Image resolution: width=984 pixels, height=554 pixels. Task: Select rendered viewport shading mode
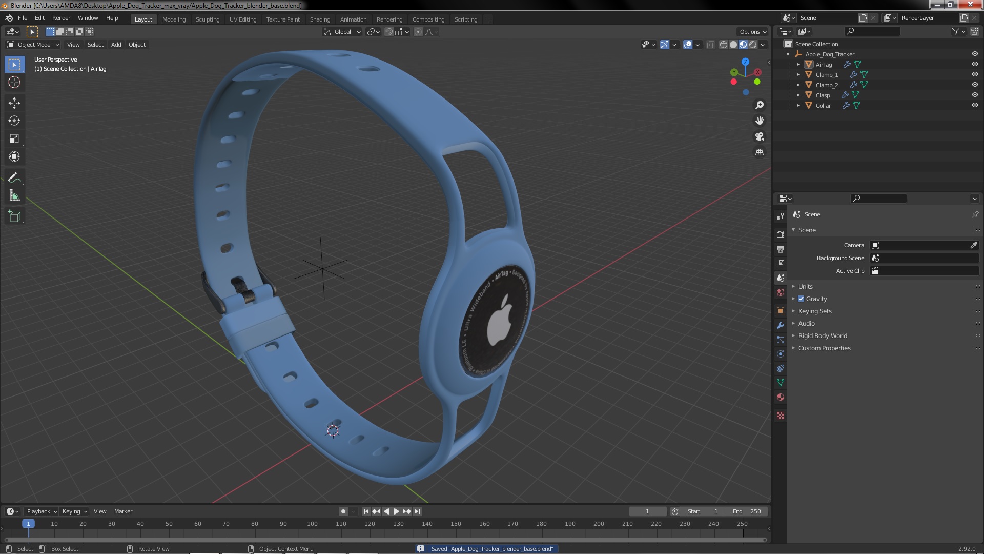pyautogui.click(x=753, y=45)
